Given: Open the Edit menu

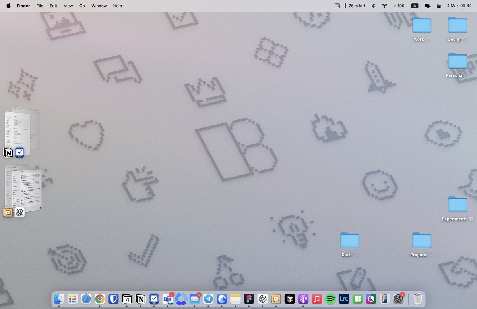Looking at the screenshot, I should click(53, 6).
